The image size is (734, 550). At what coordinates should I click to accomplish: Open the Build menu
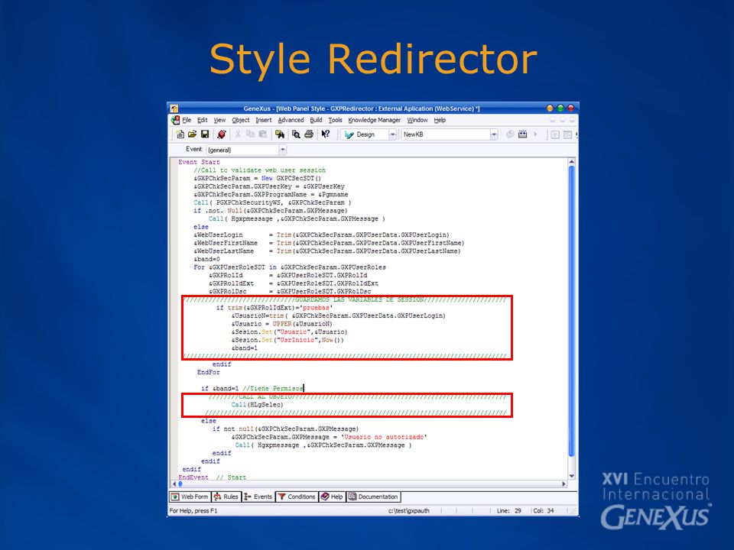click(316, 120)
